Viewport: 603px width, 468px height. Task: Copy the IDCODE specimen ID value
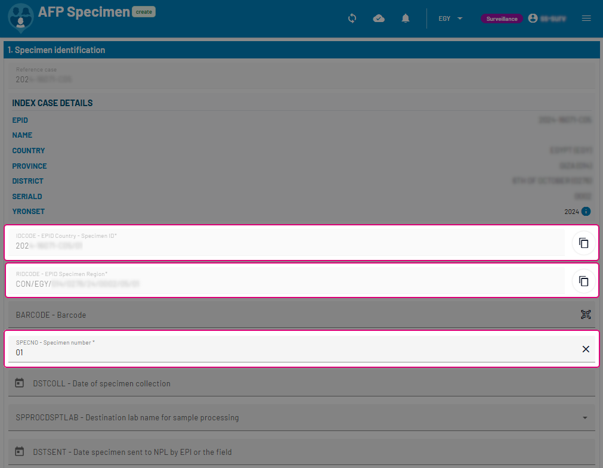(584, 243)
